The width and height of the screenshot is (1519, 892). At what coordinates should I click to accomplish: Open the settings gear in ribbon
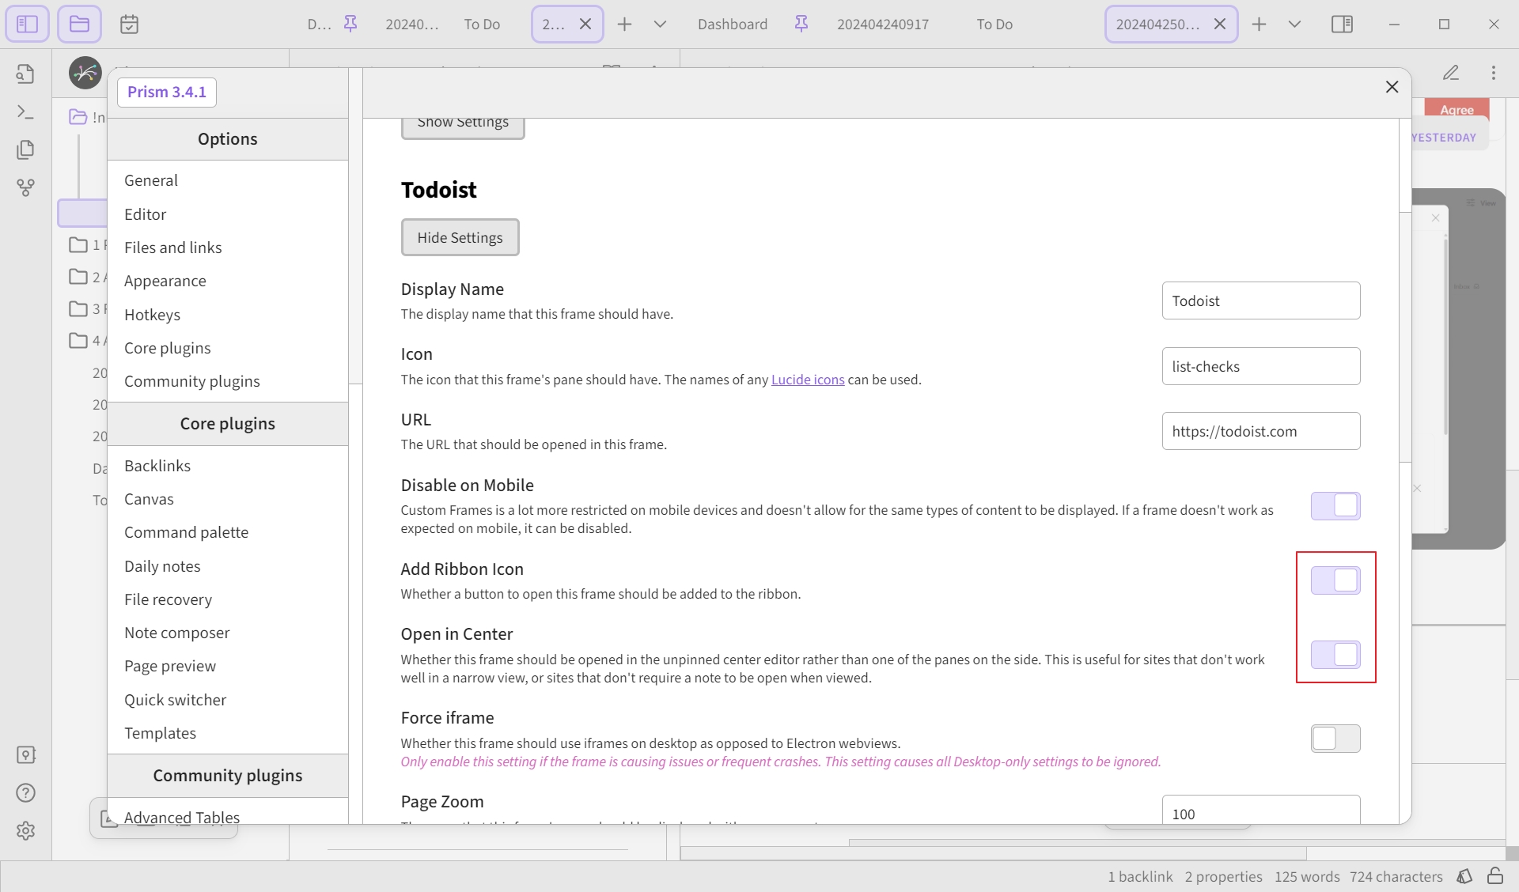(x=25, y=830)
